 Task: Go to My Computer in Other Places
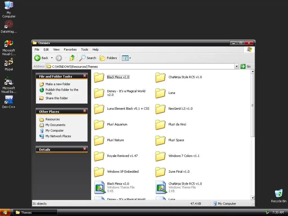pos(55,130)
